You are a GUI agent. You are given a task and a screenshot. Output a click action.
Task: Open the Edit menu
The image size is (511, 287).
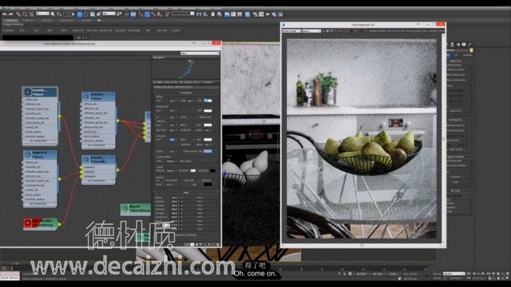12,8
